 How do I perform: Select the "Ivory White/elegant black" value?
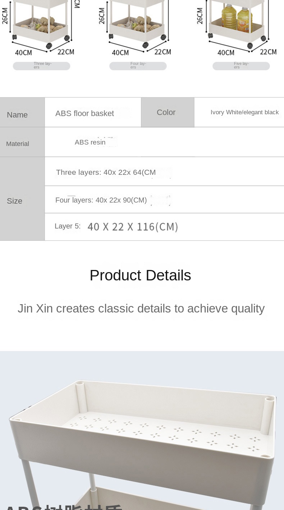tap(244, 112)
